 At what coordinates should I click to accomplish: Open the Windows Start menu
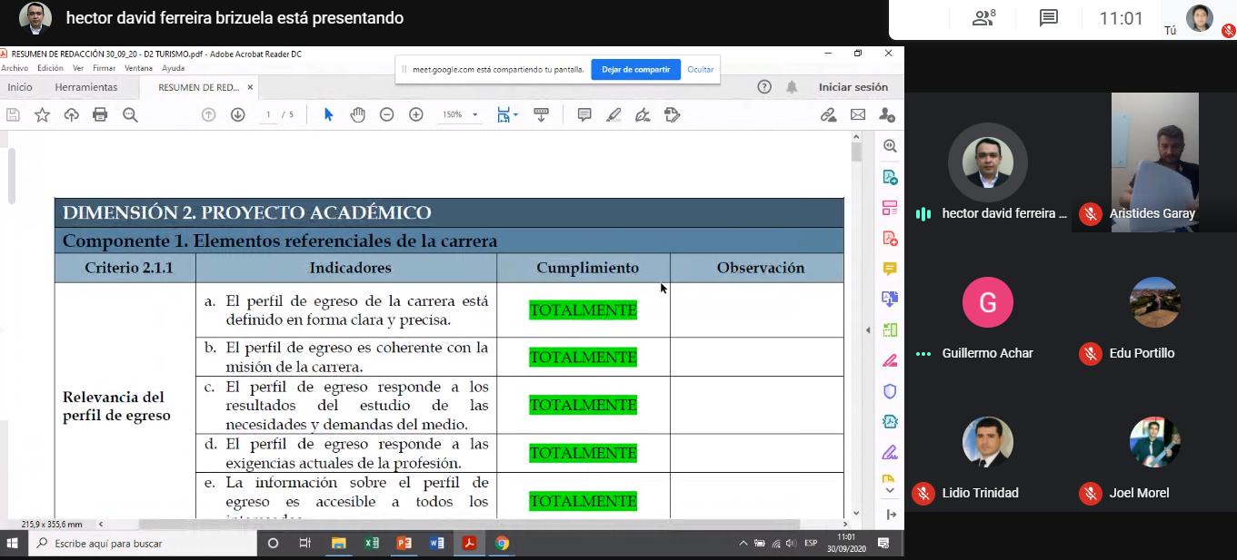[x=13, y=544]
